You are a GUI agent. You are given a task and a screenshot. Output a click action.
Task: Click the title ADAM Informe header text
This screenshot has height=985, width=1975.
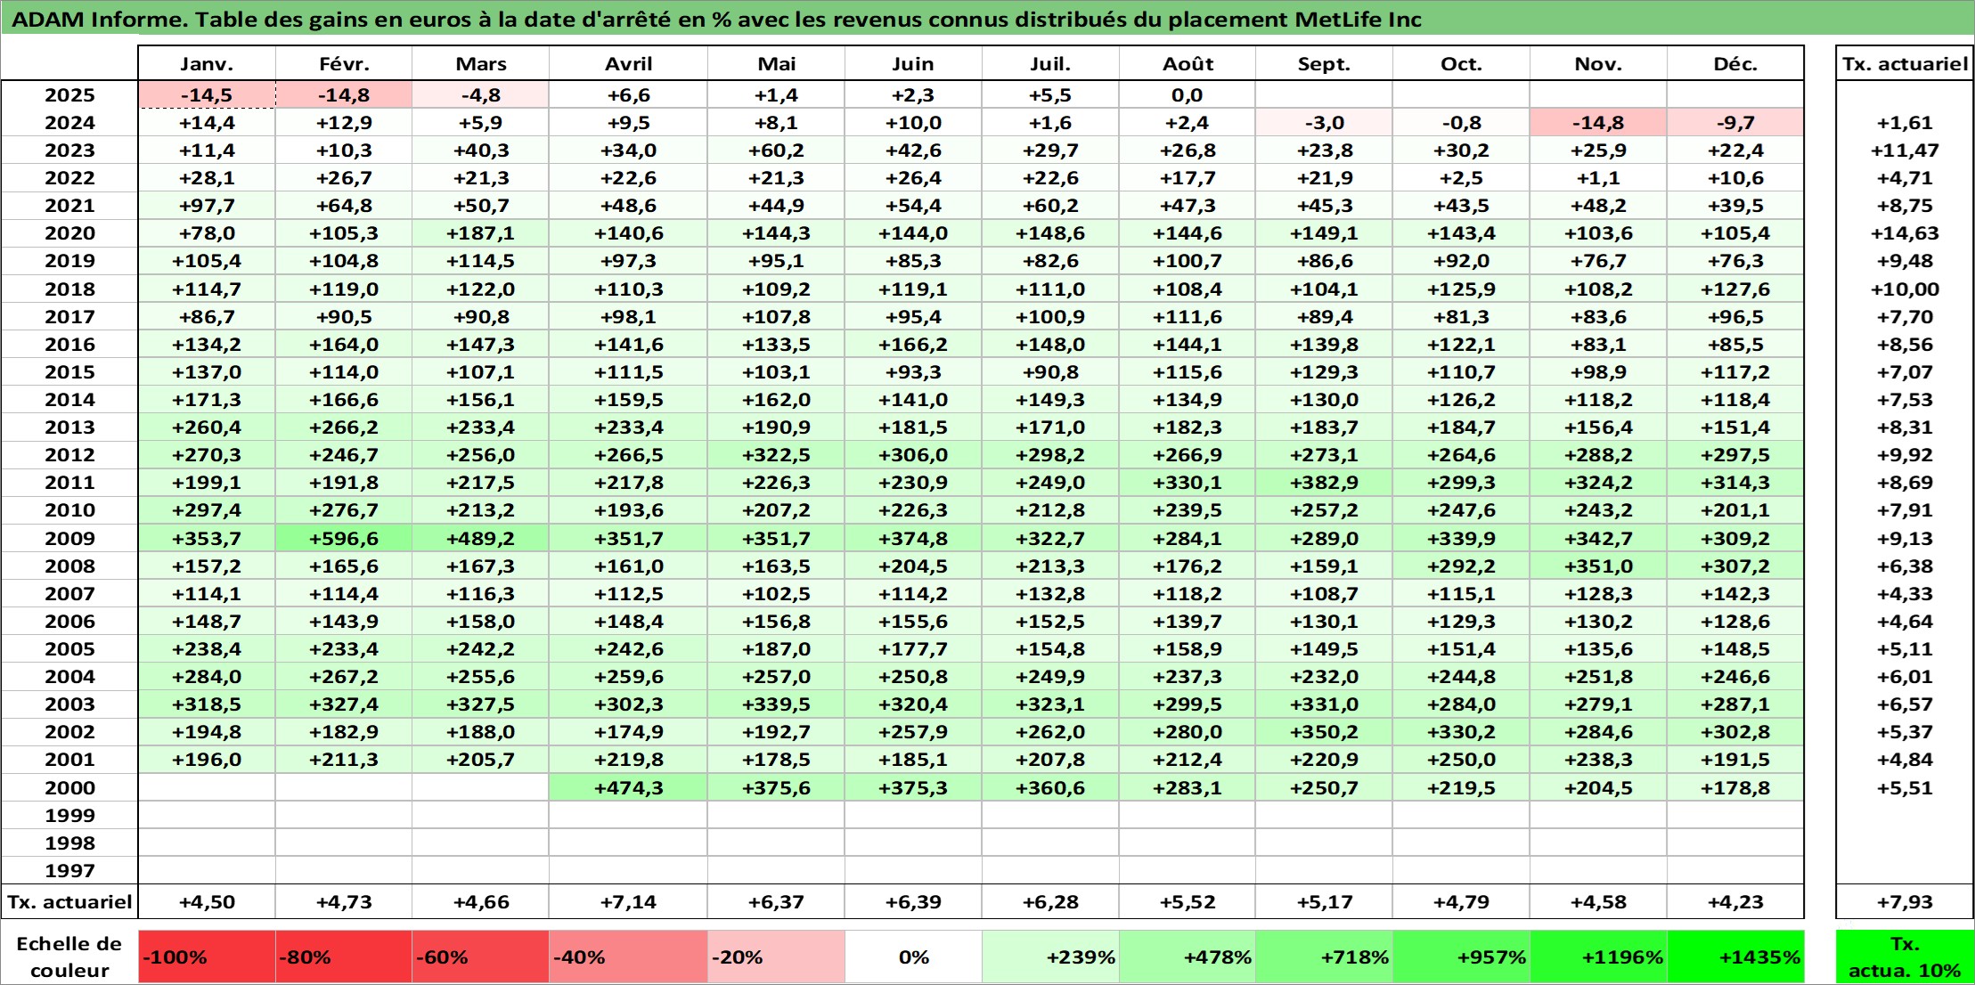coord(715,20)
